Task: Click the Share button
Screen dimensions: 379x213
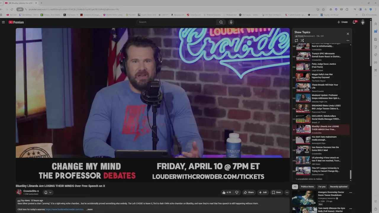Action: coord(249,192)
